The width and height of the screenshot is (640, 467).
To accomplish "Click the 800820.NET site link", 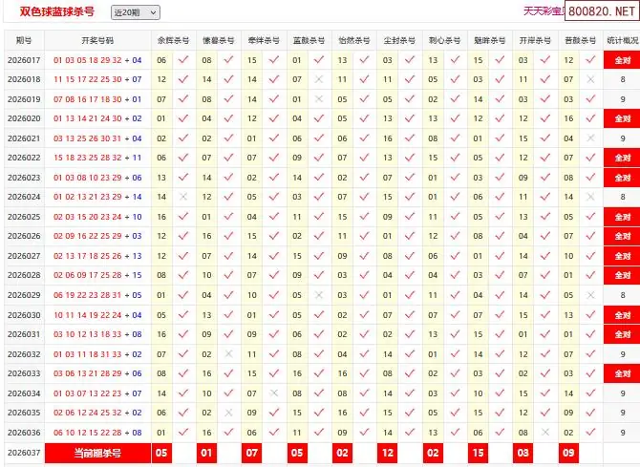I will tap(601, 11).
